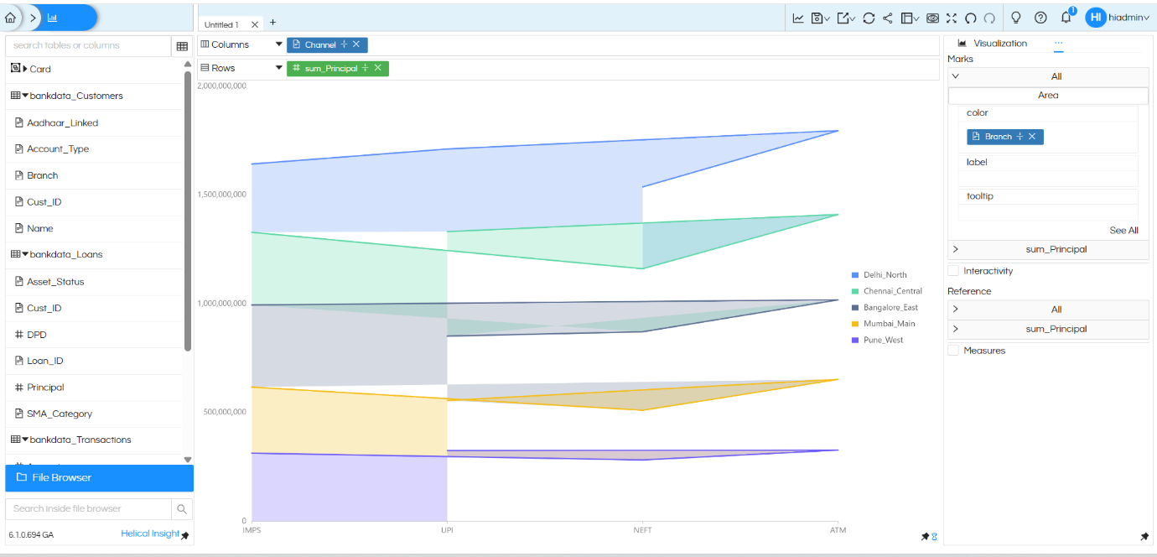Click the refresh report icon

click(869, 18)
